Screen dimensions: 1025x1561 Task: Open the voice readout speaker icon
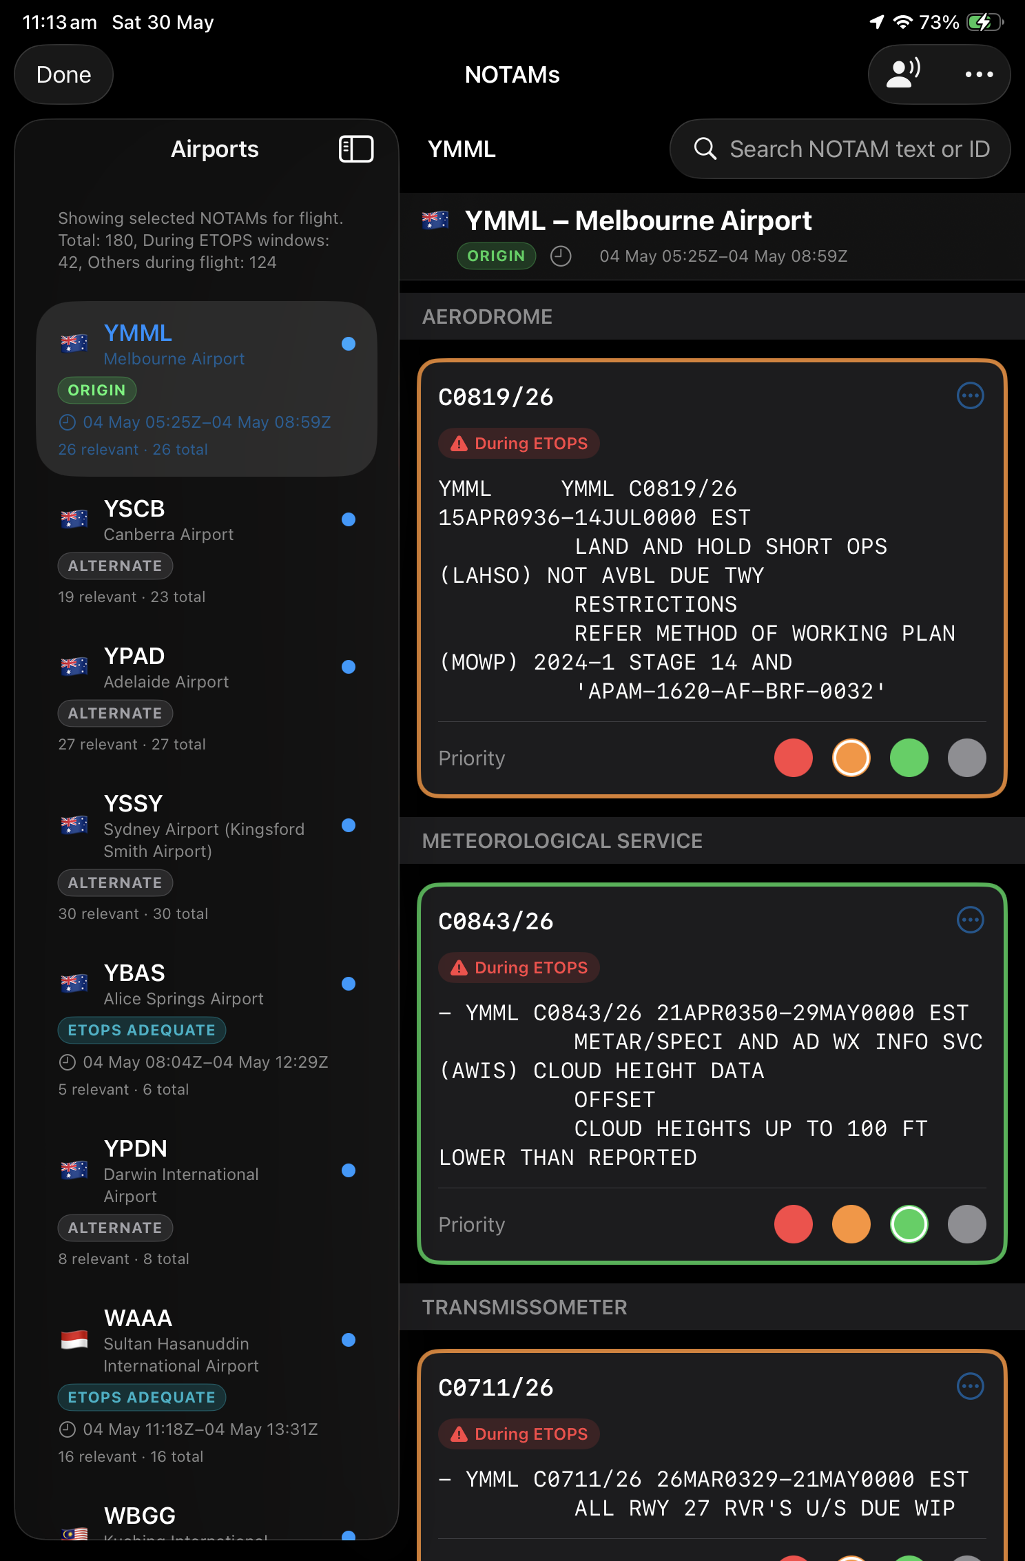903,74
